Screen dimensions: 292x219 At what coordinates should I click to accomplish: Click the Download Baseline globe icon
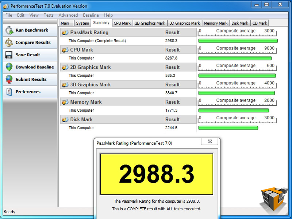9,67
